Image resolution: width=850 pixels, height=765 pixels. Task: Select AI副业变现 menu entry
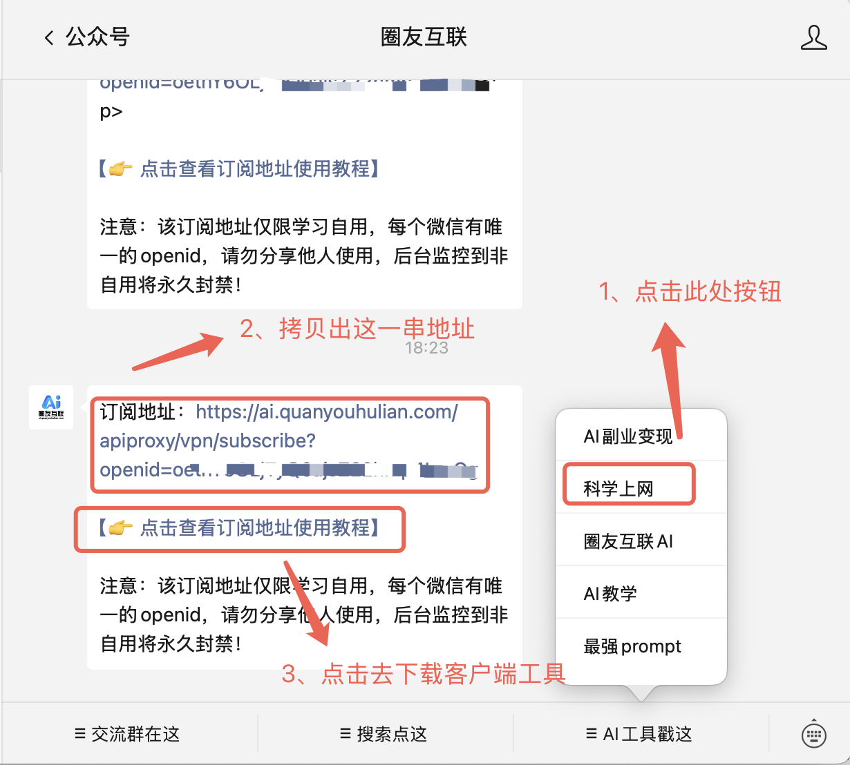coord(641,436)
